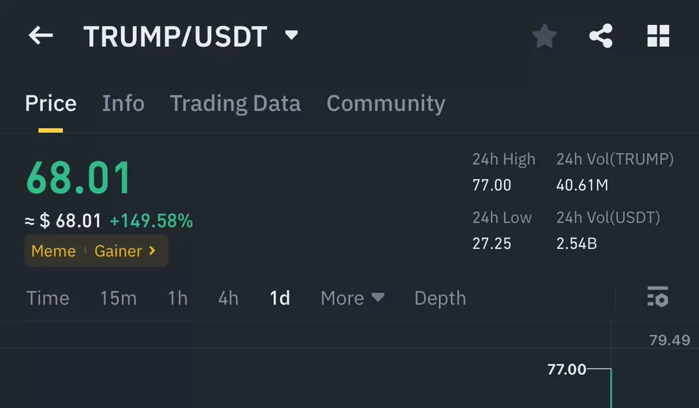Switch to the Info tab

(x=123, y=104)
